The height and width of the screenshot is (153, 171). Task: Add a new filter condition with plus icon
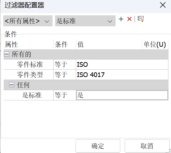click(x=121, y=19)
